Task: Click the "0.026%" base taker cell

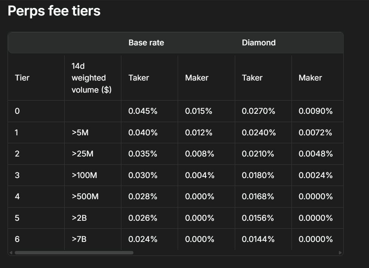Action: click(143, 218)
